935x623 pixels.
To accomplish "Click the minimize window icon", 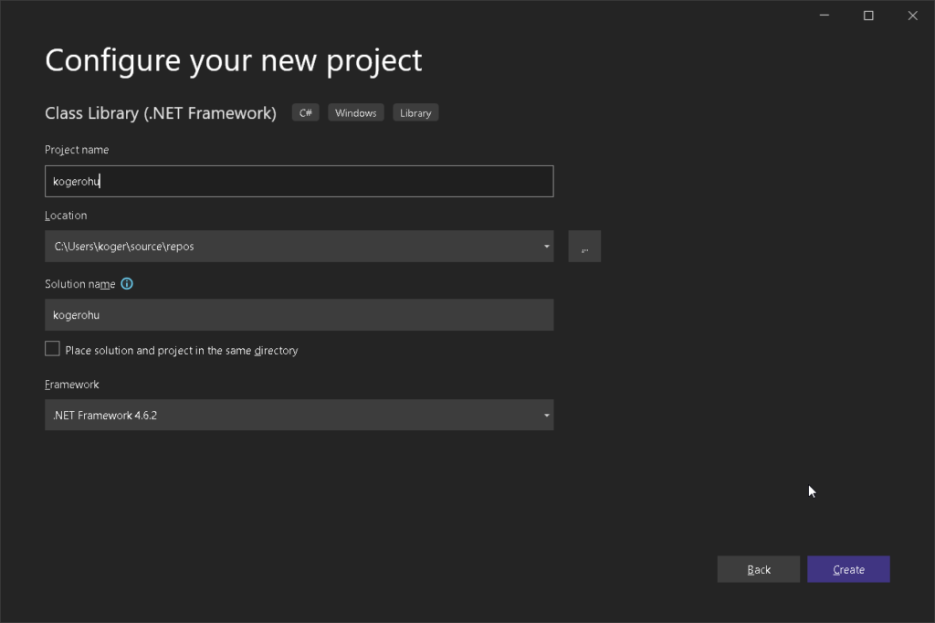I will coord(824,16).
